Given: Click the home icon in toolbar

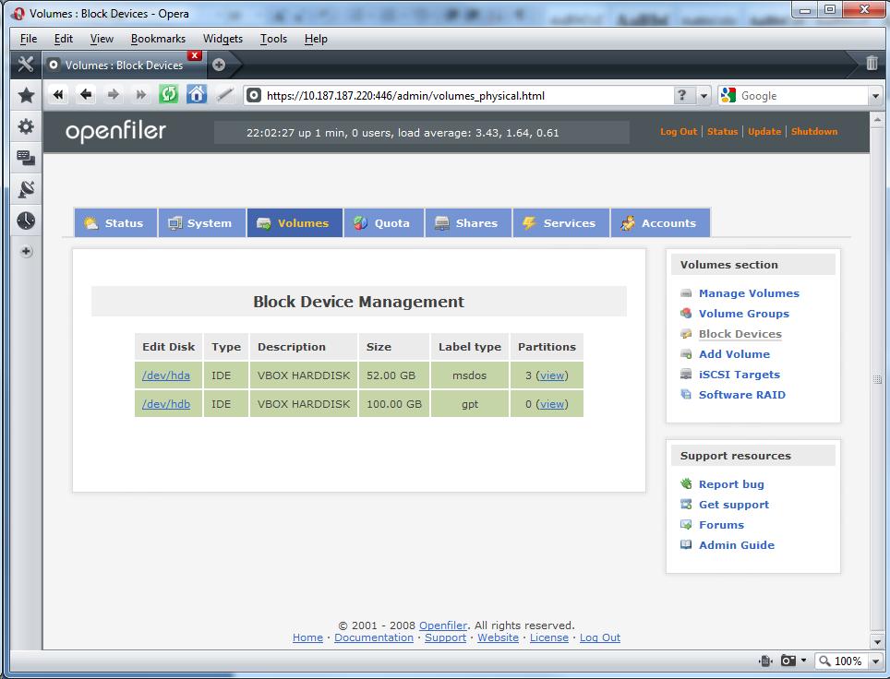Looking at the screenshot, I should pyautogui.click(x=197, y=95).
